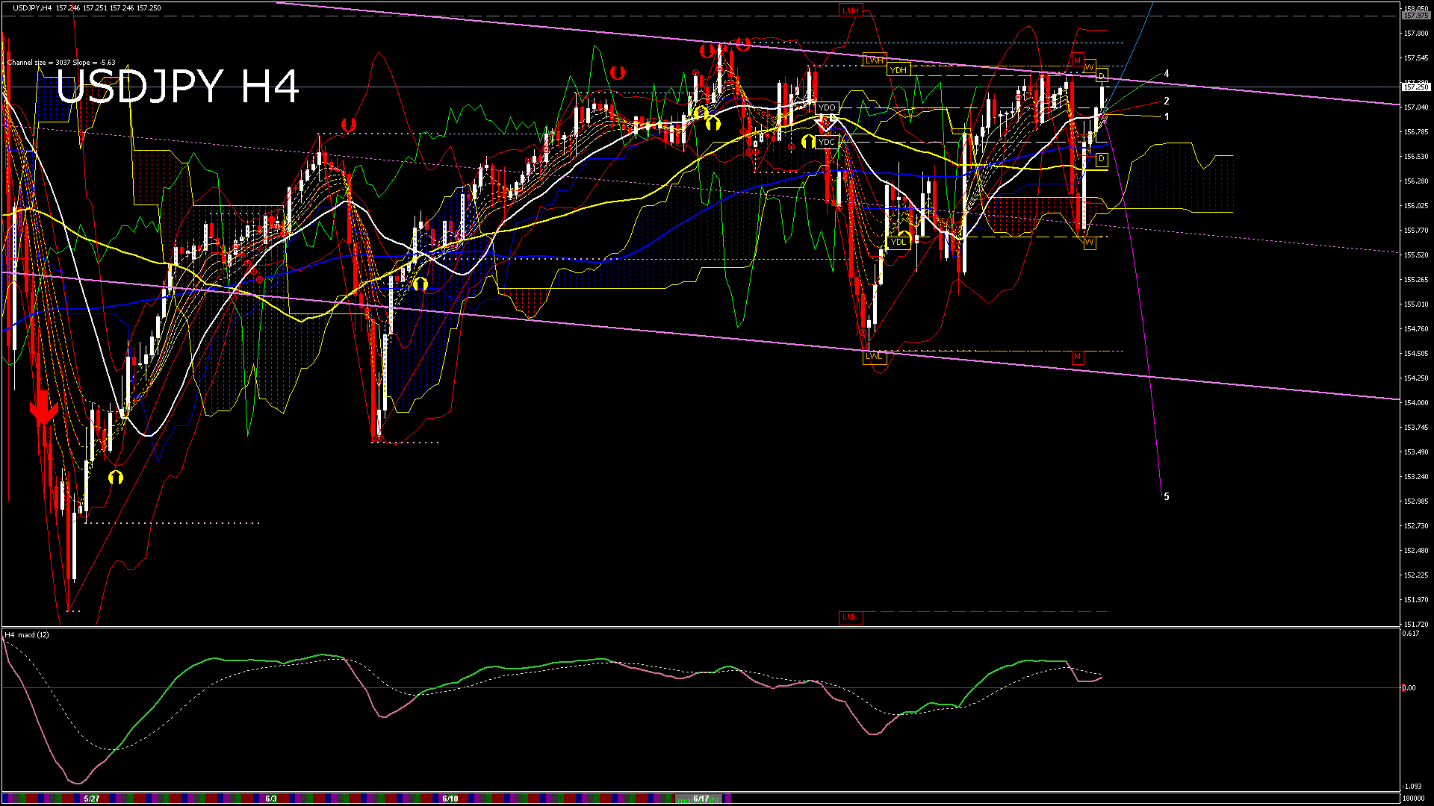This screenshot has height=806, width=1434.
Task: Click the 151.720 price scale value
Action: pos(1416,625)
